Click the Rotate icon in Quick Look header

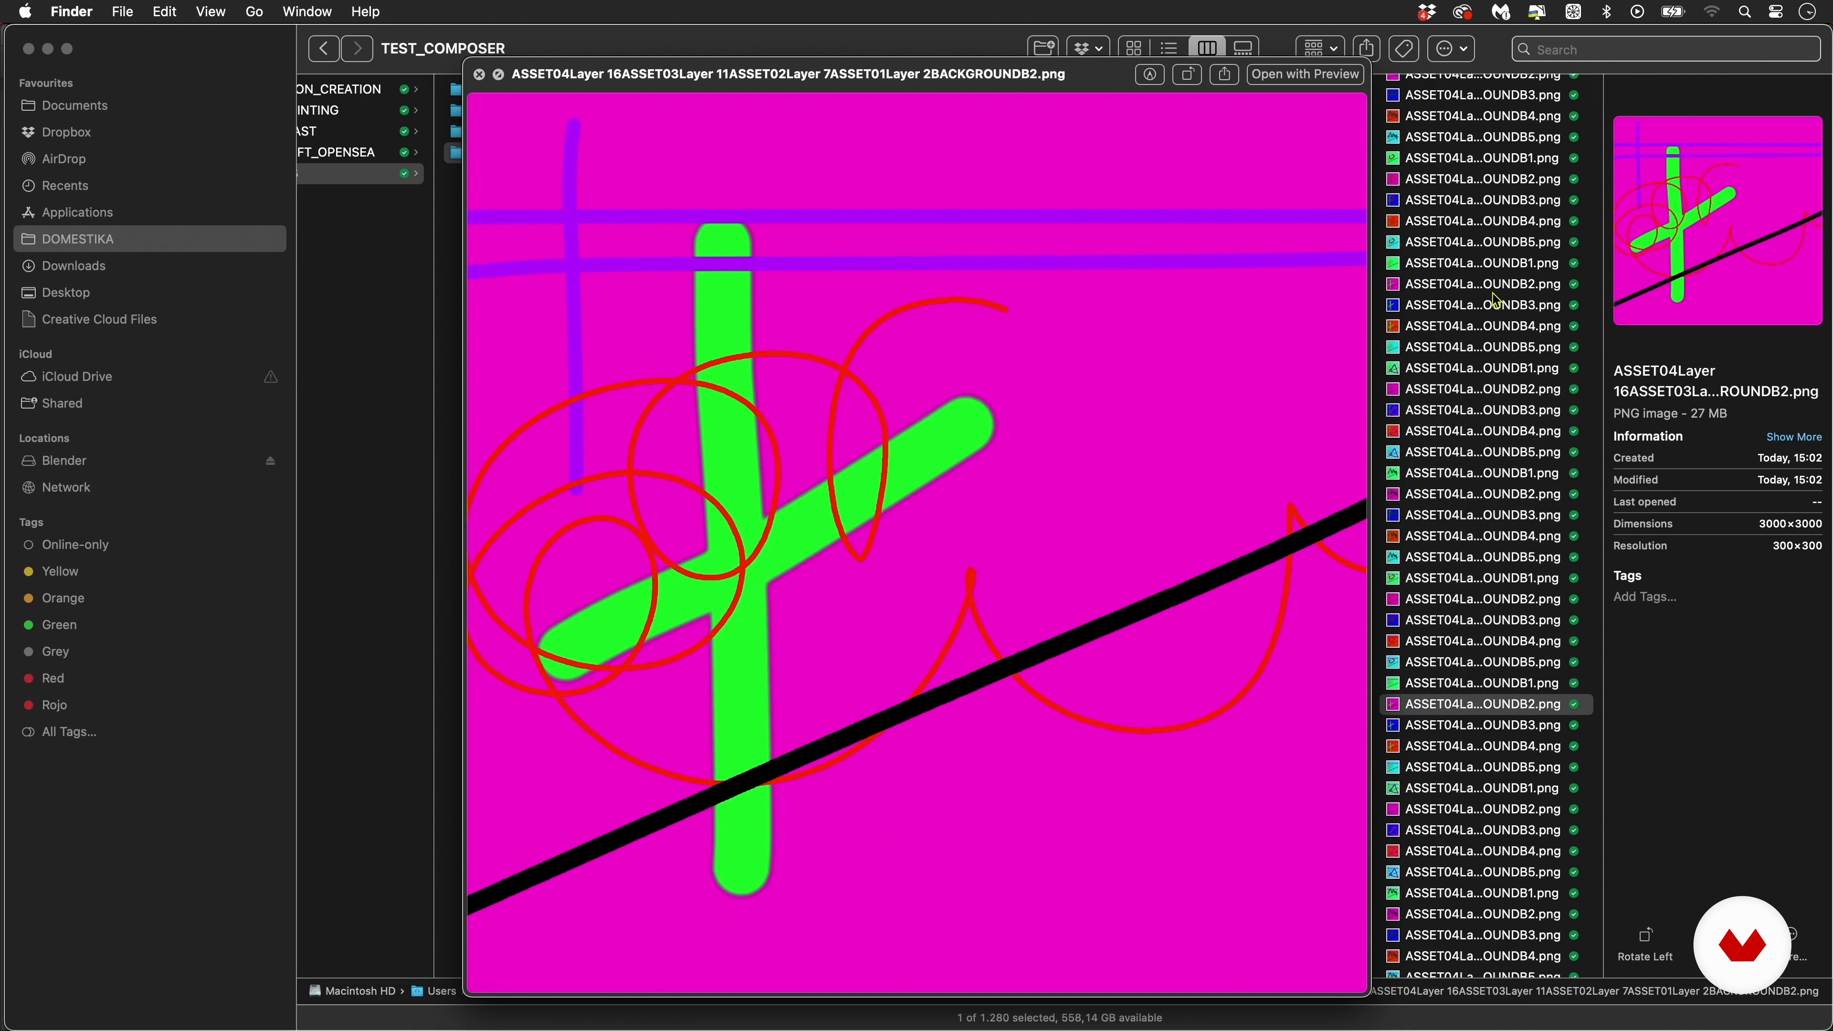pos(1187,75)
